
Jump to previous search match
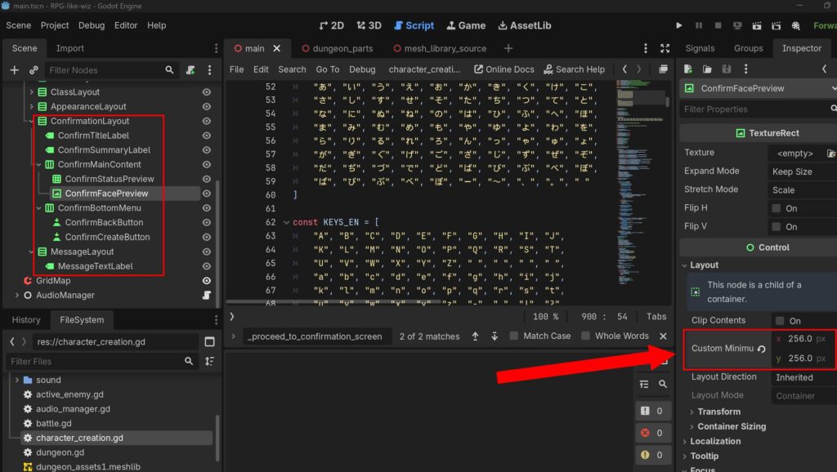(x=475, y=336)
